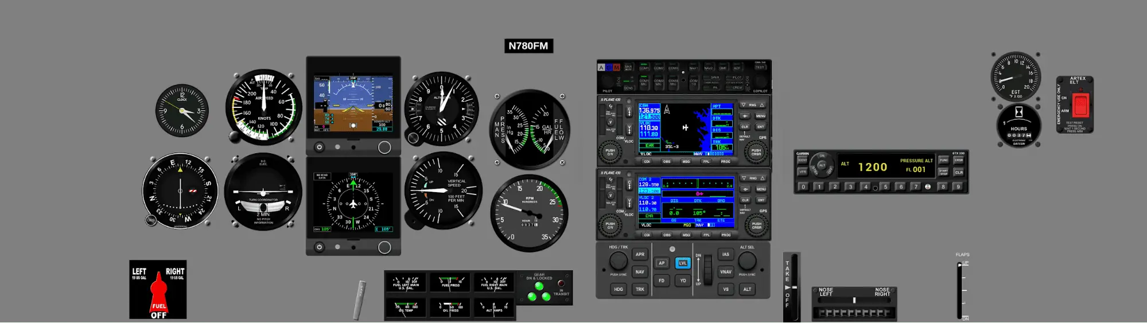Click the ALT SEL knob

(x=747, y=261)
